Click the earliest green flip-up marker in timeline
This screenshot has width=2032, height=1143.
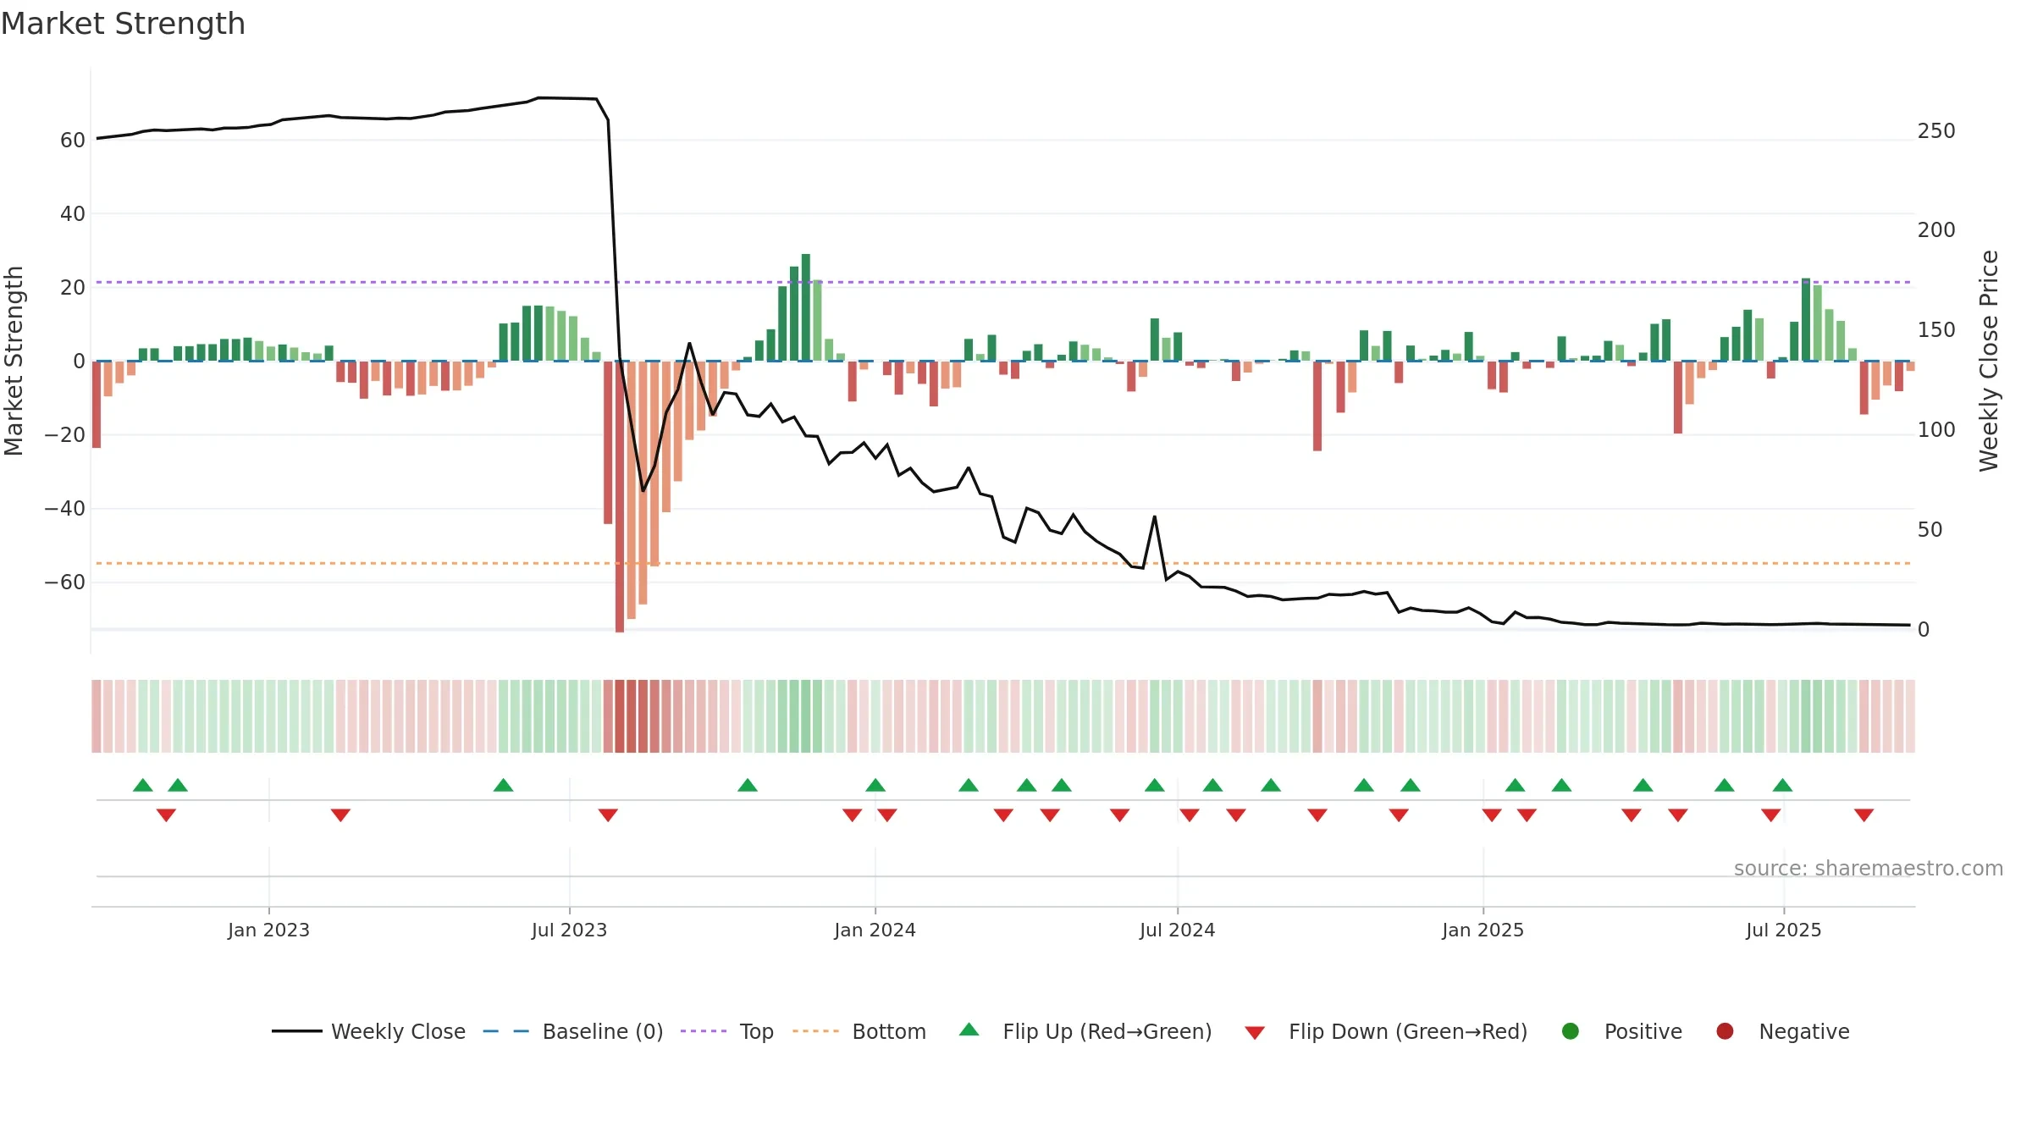point(143,785)
